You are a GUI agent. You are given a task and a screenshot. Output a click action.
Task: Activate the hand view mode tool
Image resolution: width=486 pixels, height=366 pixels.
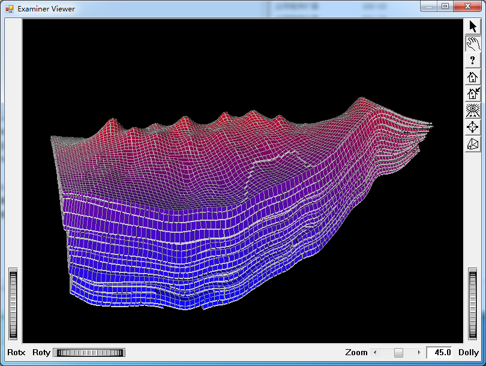click(x=472, y=44)
